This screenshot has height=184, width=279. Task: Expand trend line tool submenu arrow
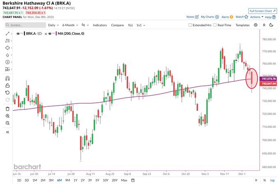11,34
